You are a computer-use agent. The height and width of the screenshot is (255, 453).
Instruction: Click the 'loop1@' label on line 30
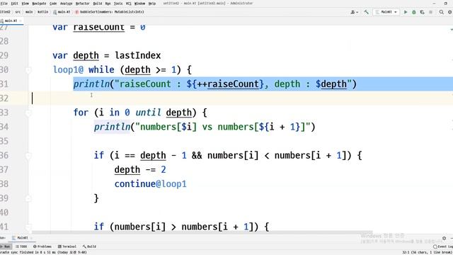coord(68,70)
